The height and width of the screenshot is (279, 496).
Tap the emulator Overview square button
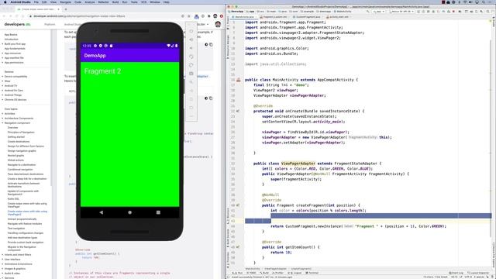158,212
